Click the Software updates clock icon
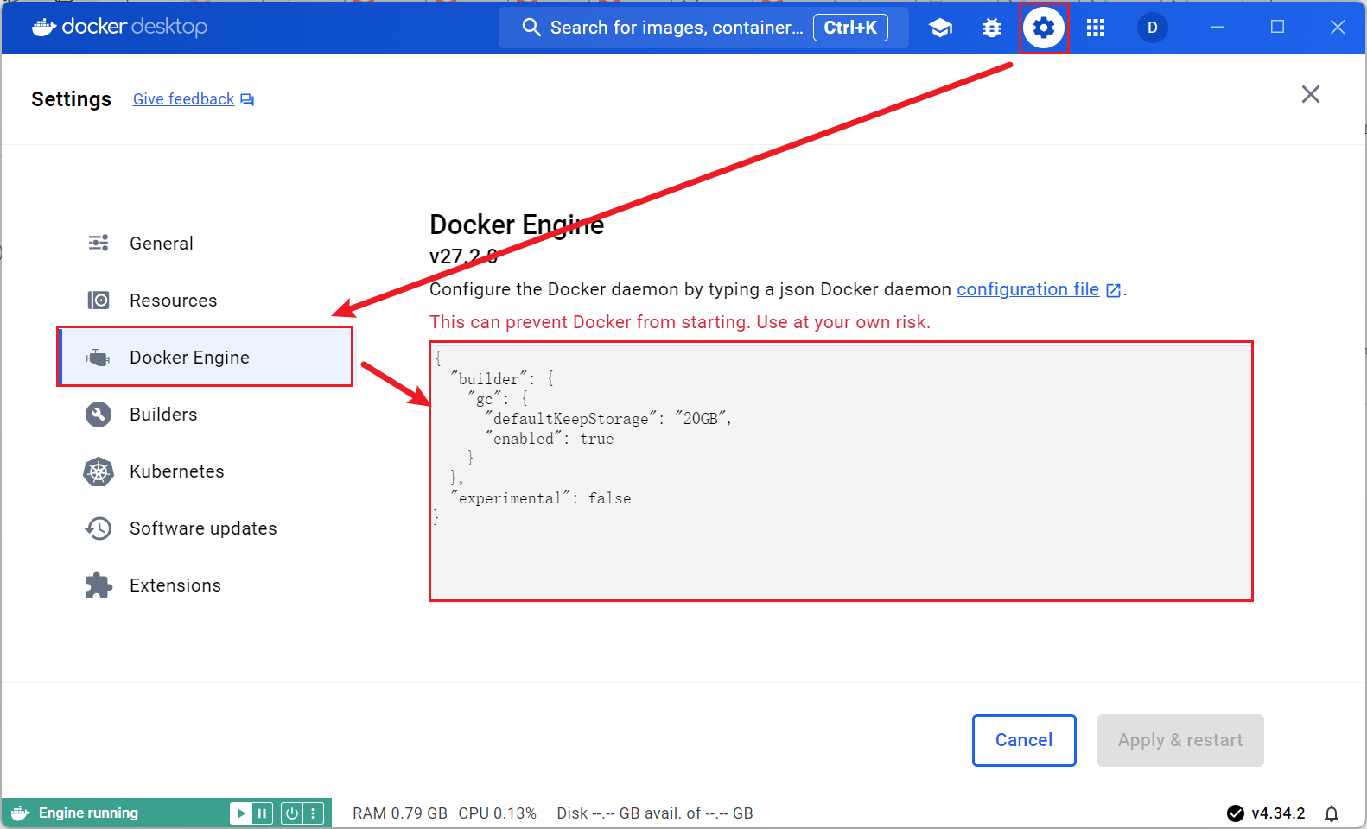1367x829 pixels. 99,528
